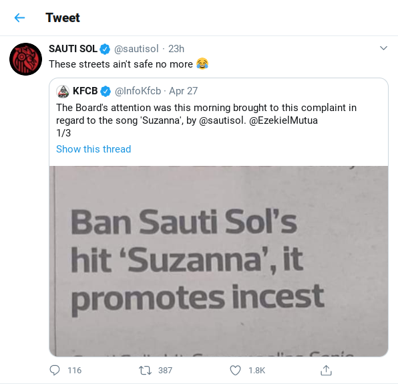Share the tweet via the share icon
This screenshot has height=384, width=398.
pyautogui.click(x=326, y=370)
